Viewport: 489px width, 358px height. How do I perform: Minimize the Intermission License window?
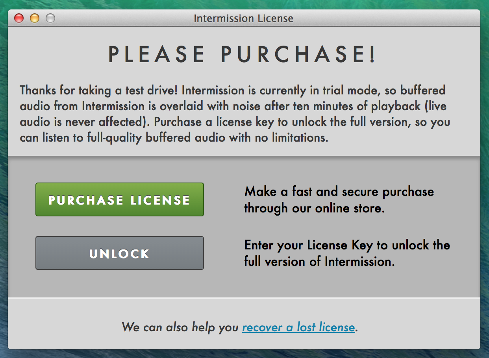[x=35, y=18]
